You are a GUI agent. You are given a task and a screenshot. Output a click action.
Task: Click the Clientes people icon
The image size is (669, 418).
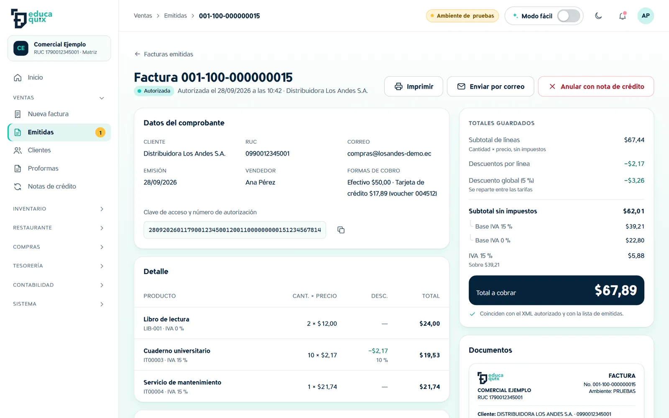click(x=18, y=150)
